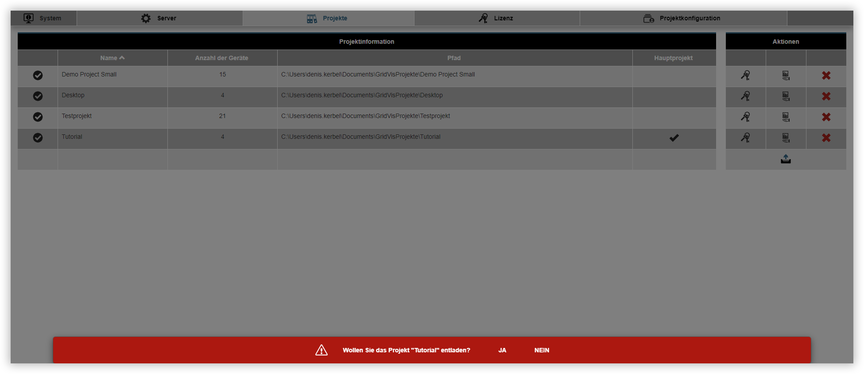Click the load project upload icon
This screenshot has height=374, width=864.
click(x=786, y=159)
